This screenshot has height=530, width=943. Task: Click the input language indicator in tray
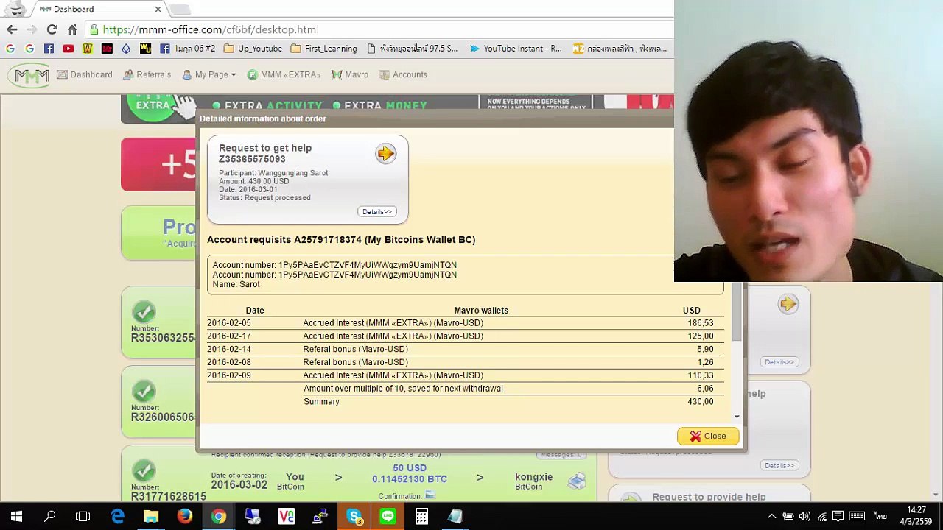880,517
